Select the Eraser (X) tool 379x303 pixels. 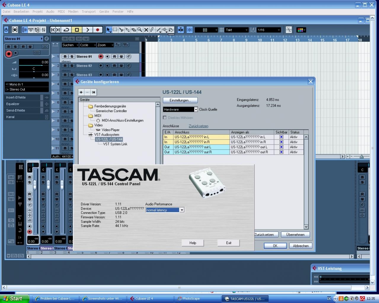146,30
